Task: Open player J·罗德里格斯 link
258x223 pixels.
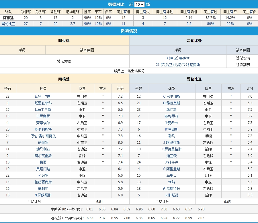Action: (171, 149)
